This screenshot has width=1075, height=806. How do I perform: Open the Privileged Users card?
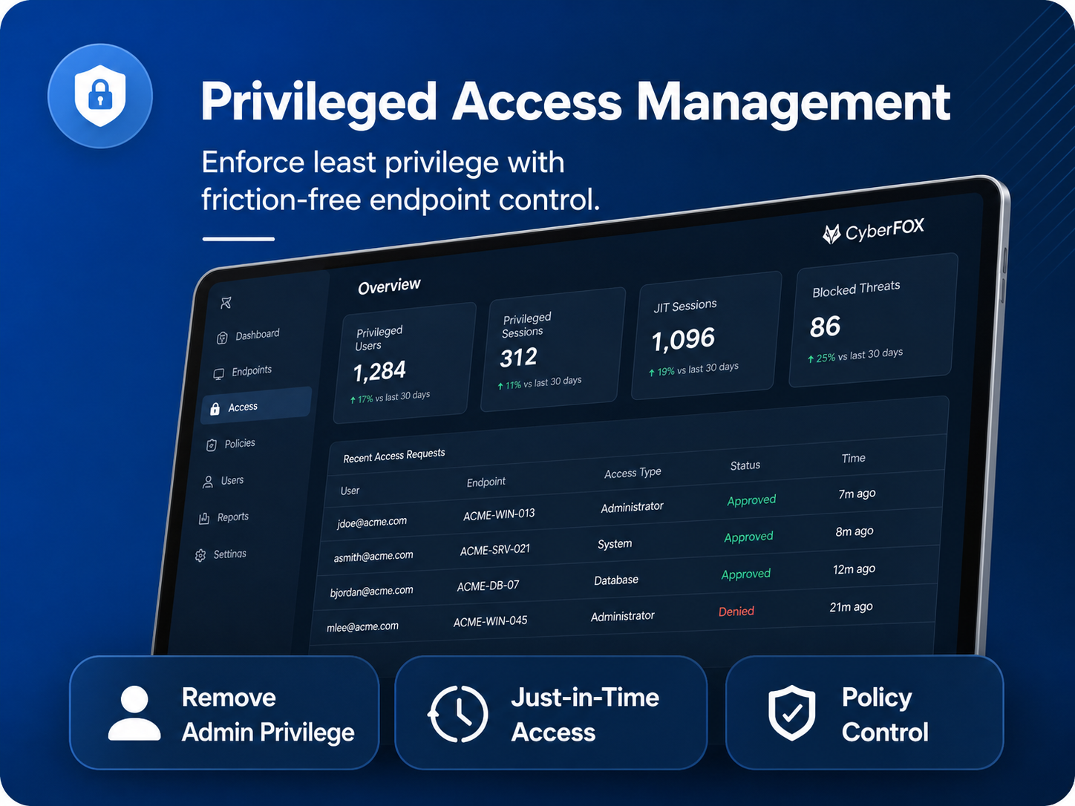point(404,363)
